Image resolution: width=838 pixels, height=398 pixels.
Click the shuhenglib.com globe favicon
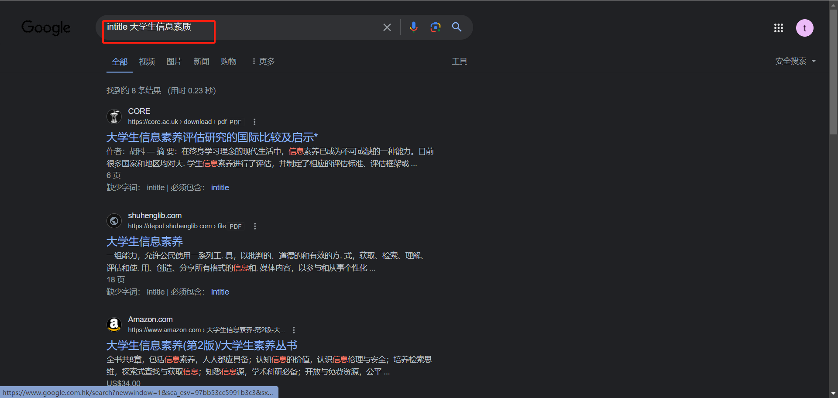coord(114,221)
